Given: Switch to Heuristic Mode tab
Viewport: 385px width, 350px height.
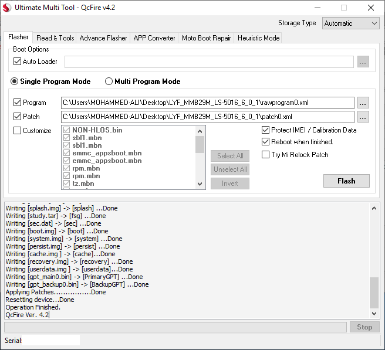Looking at the screenshot, I should pos(258,38).
